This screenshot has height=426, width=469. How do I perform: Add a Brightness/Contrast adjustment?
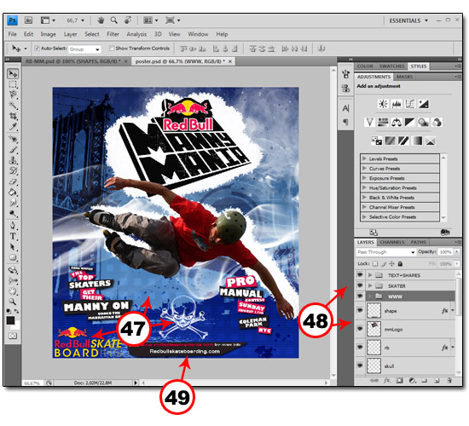click(383, 104)
